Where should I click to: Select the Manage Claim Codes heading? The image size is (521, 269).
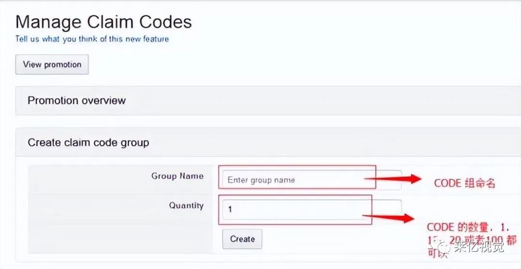[x=103, y=22]
